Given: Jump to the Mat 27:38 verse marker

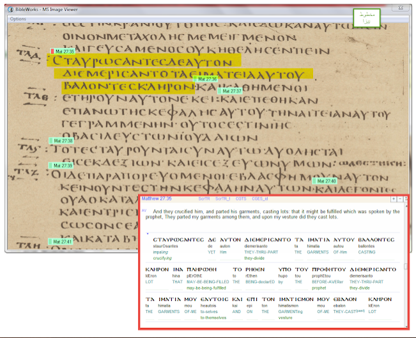Looking at the screenshot, I should [x=61, y=141].
